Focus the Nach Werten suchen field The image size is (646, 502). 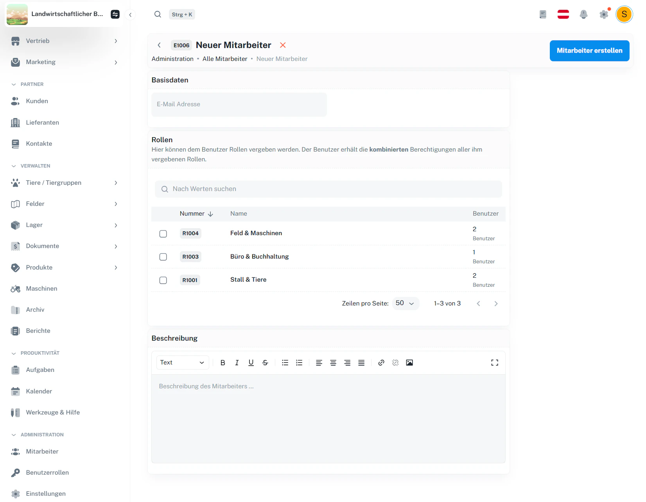(x=328, y=189)
